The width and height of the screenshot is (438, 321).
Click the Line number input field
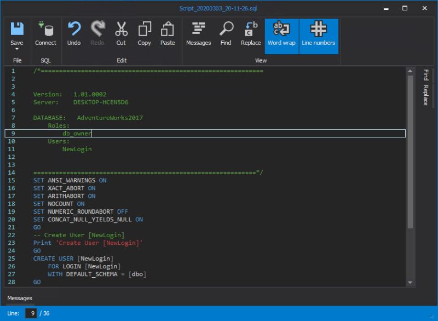point(32,313)
